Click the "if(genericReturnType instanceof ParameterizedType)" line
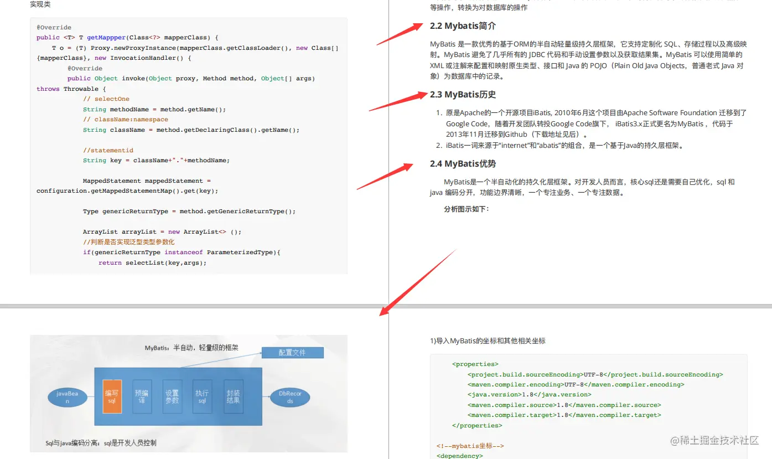The width and height of the screenshot is (772, 459). (x=182, y=252)
